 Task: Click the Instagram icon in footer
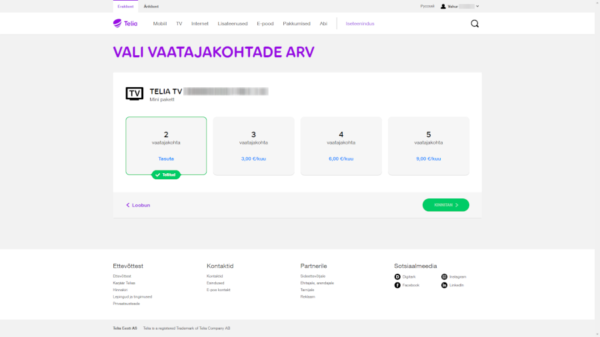point(444,276)
